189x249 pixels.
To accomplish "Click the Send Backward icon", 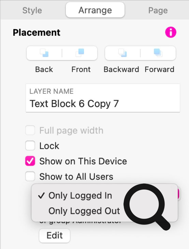I will [x=122, y=53].
